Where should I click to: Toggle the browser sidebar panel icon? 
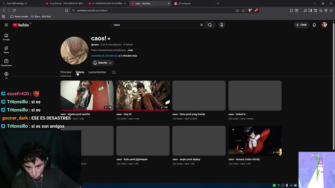click(x=310, y=10)
